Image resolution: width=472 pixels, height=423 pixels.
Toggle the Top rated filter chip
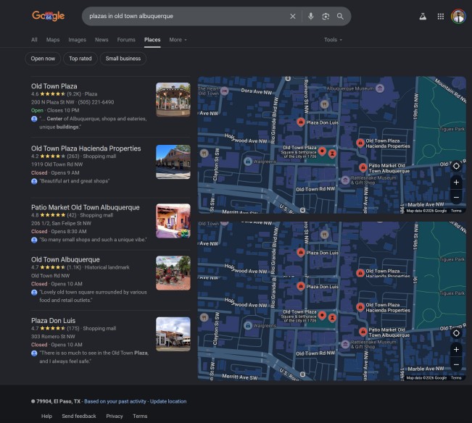[x=80, y=59]
